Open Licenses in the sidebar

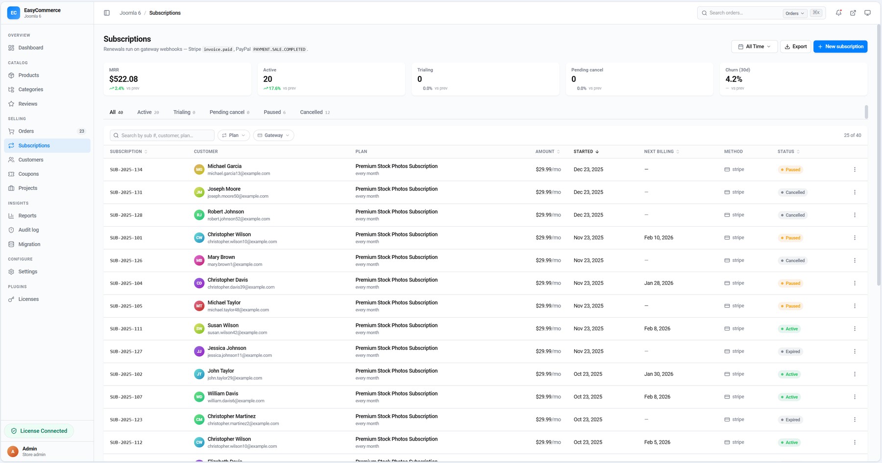point(47,299)
